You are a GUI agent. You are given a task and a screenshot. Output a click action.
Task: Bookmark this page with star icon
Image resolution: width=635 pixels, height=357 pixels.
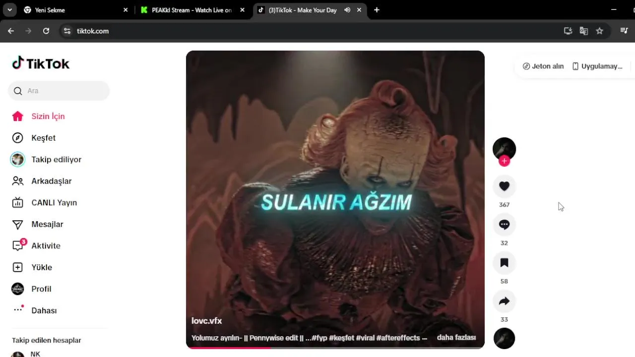point(599,31)
